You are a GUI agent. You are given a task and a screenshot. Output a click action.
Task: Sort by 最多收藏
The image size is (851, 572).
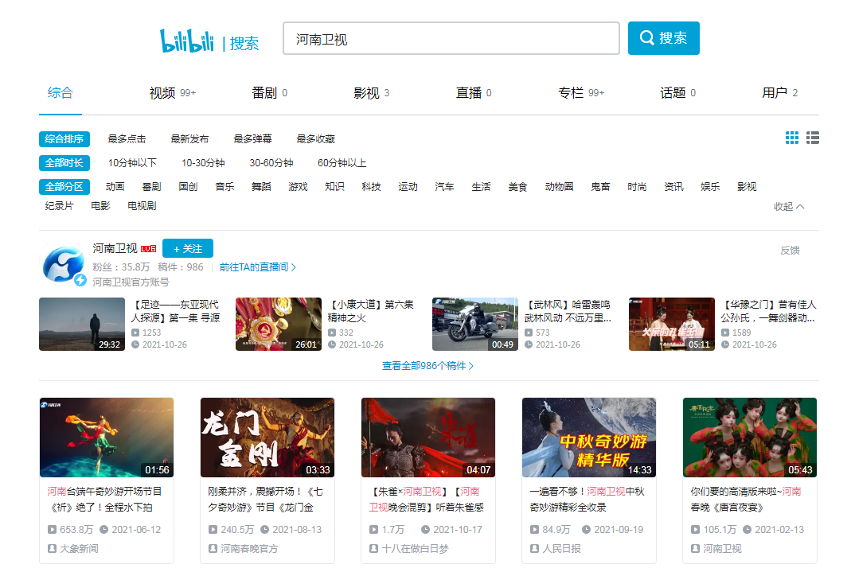point(315,138)
